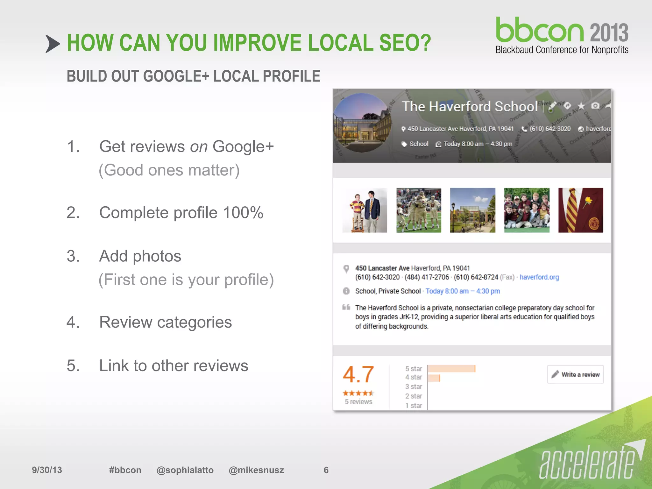The width and height of the screenshot is (652, 489).
Task: Click the 5 star rating bar
Action: (x=451, y=369)
